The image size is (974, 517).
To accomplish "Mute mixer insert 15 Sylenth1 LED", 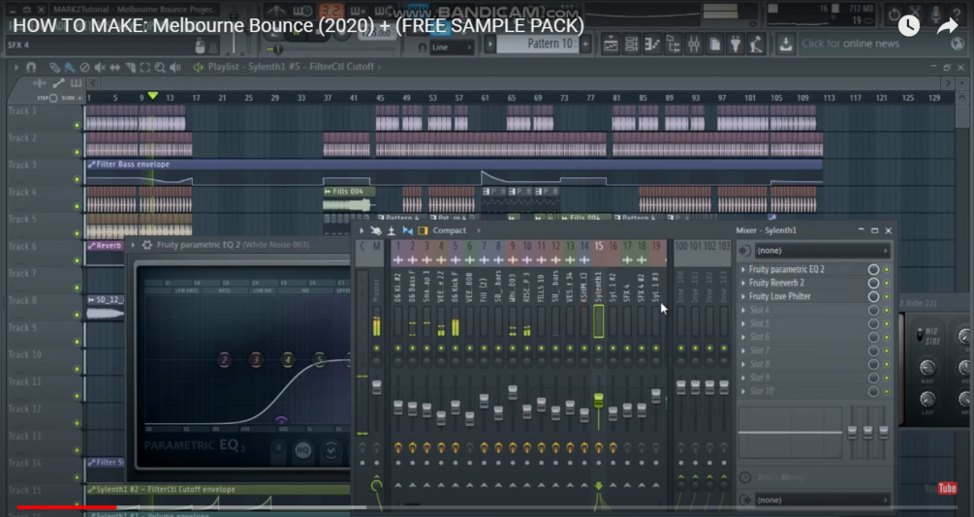I will [x=598, y=349].
